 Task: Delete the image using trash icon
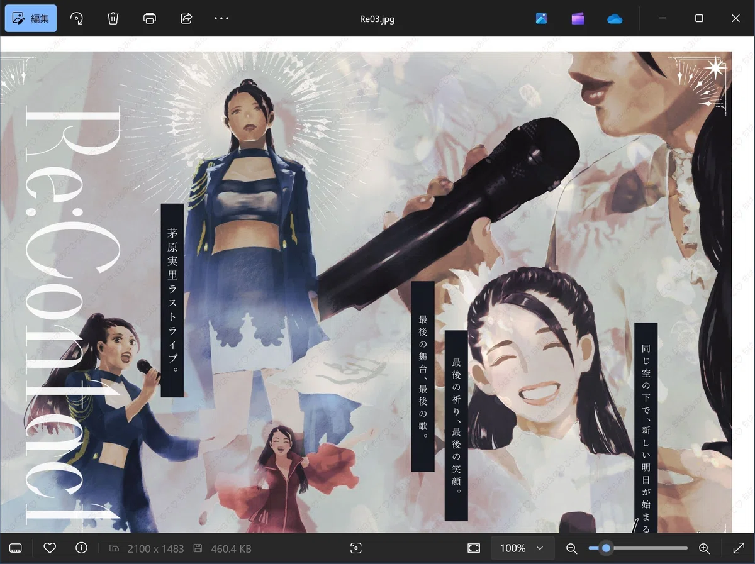tap(113, 18)
